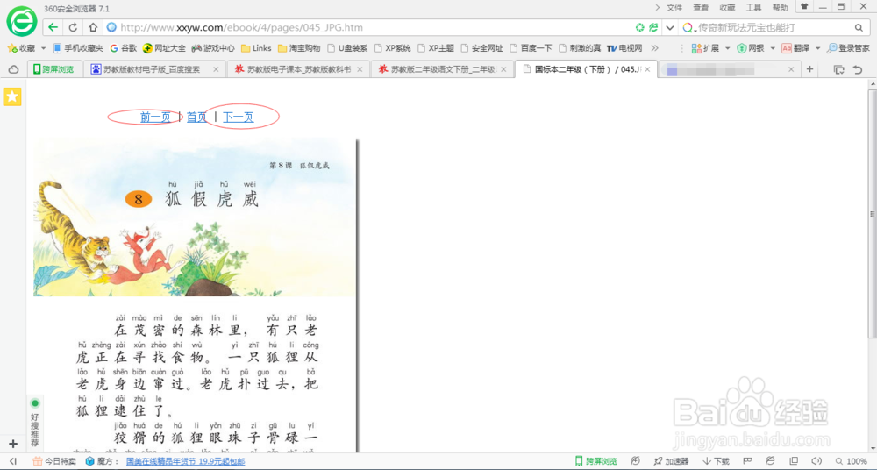Click the 前一页 previous page link
Viewport: 877px width, 470px height.
[x=155, y=117]
